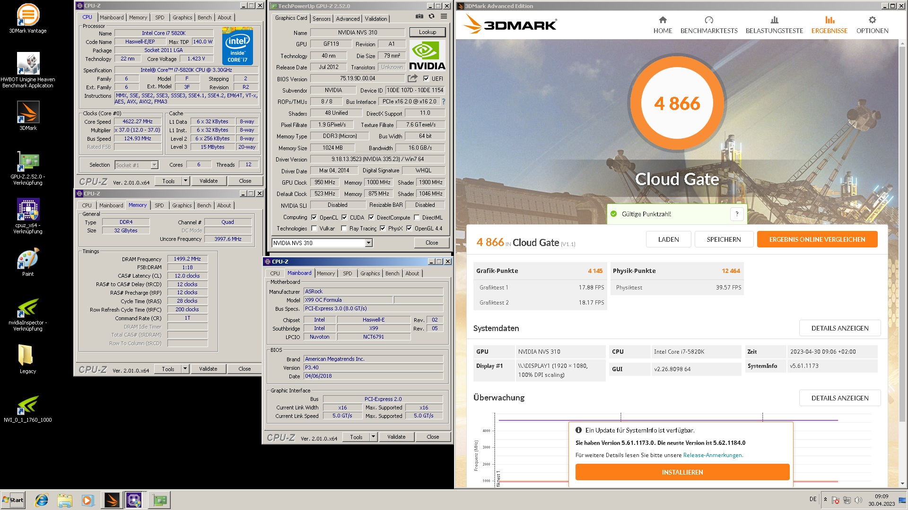Open the Release-Anmerkungen link
The image size is (908, 510).
[712, 455]
